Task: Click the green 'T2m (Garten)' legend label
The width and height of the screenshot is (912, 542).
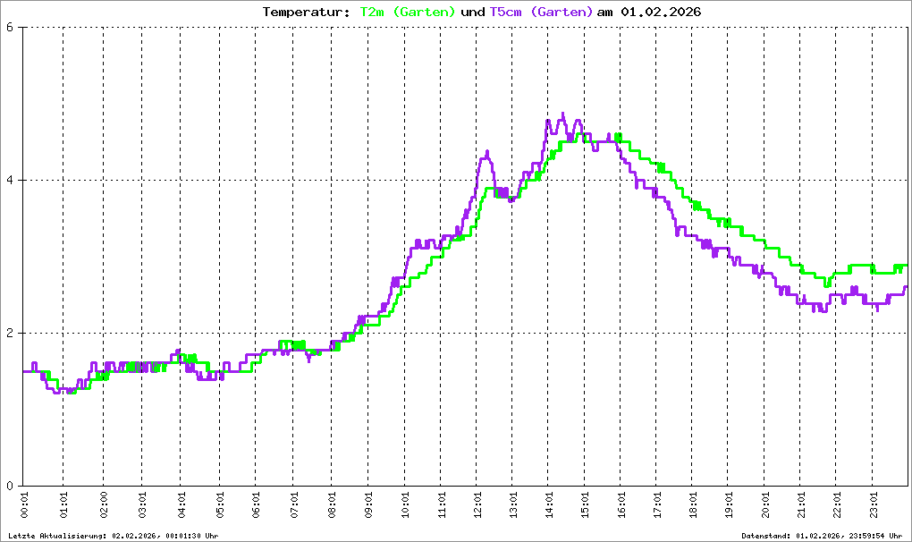Action: point(408,12)
